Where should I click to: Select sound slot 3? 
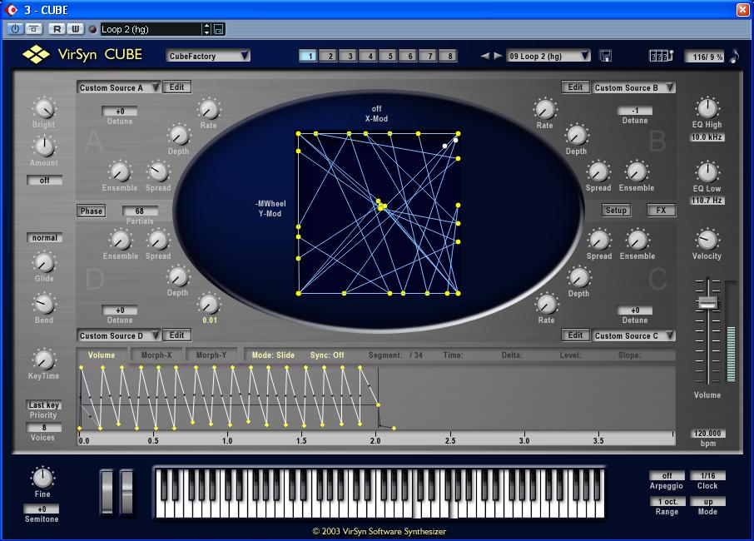tap(348, 56)
